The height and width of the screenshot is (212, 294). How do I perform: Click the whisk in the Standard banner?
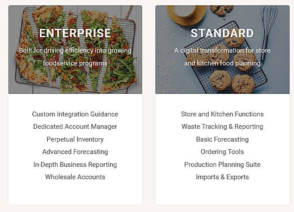[x=269, y=27]
